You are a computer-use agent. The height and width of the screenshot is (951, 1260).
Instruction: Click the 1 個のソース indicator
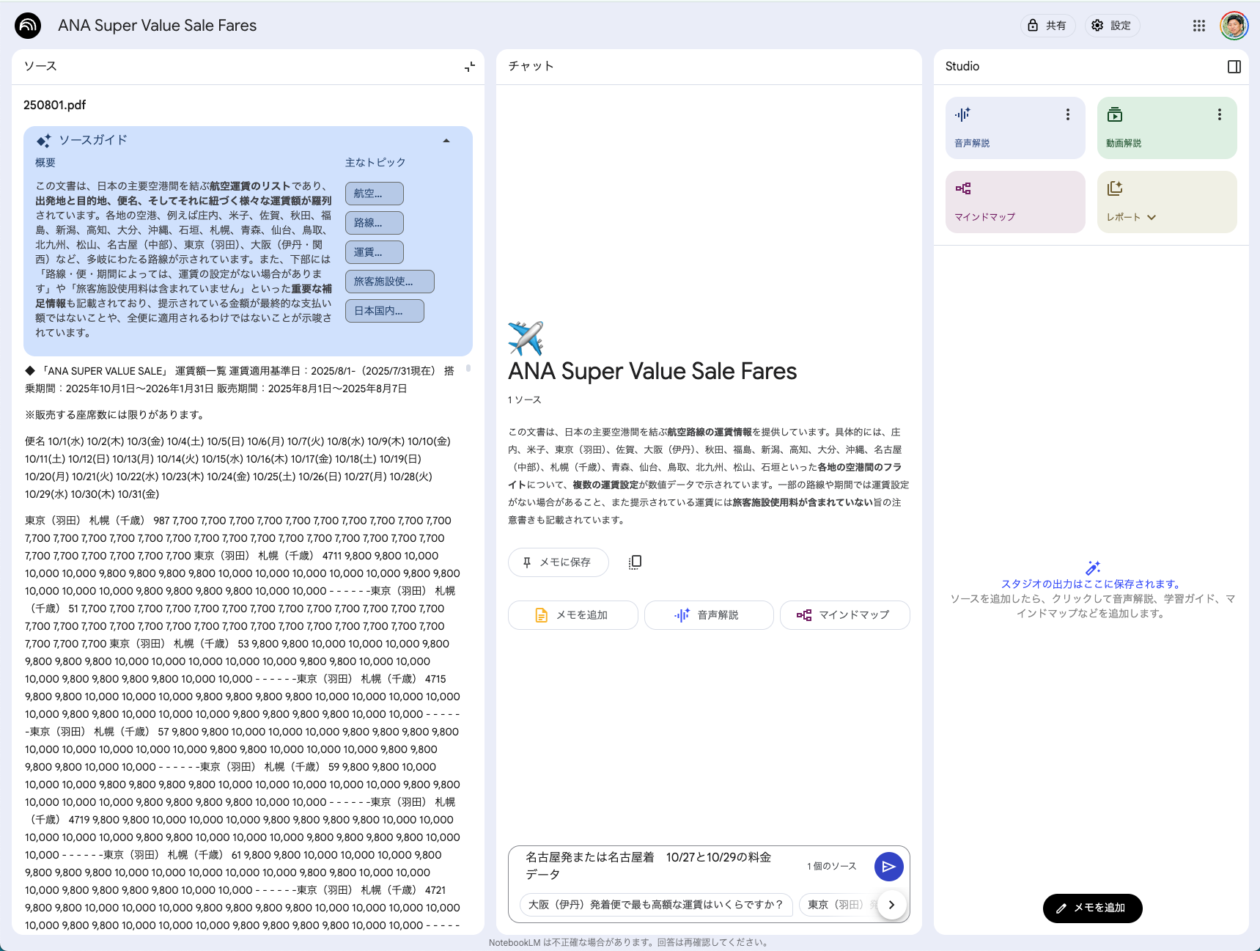832,867
